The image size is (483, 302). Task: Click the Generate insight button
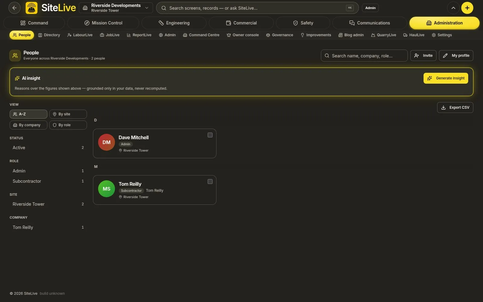pyautogui.click(x=446, y=78)
